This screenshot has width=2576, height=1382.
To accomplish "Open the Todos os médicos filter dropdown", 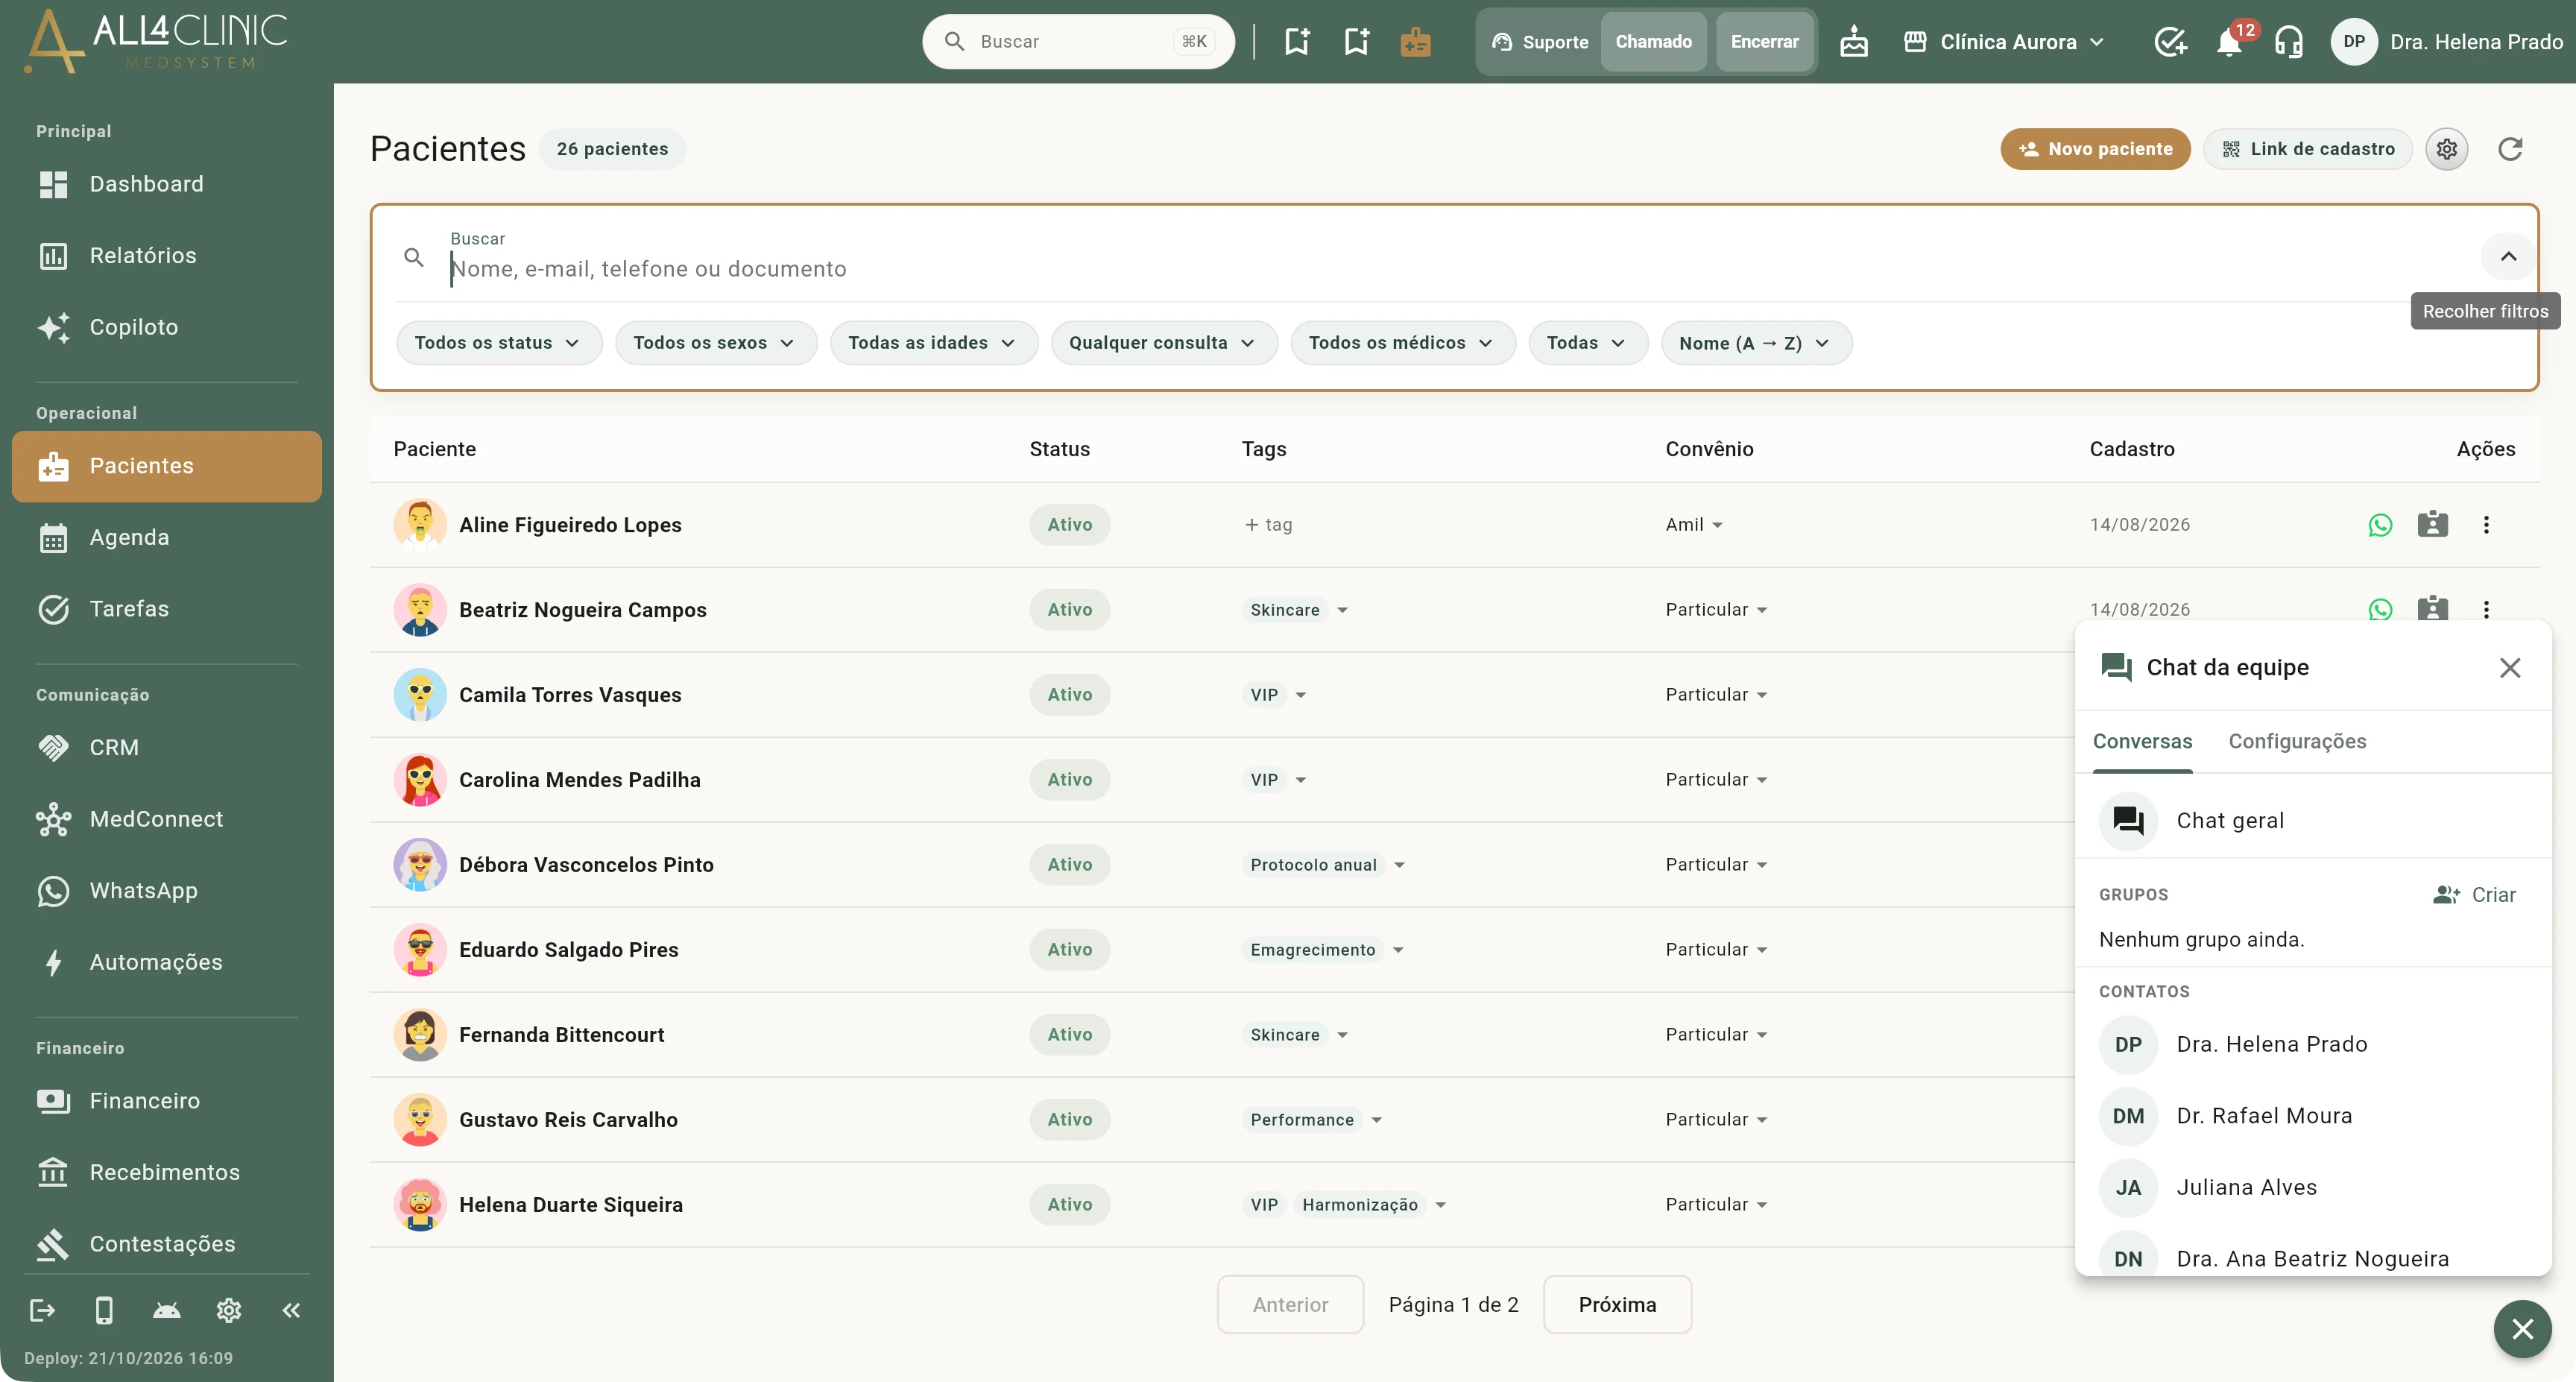I will point(1403,343).
